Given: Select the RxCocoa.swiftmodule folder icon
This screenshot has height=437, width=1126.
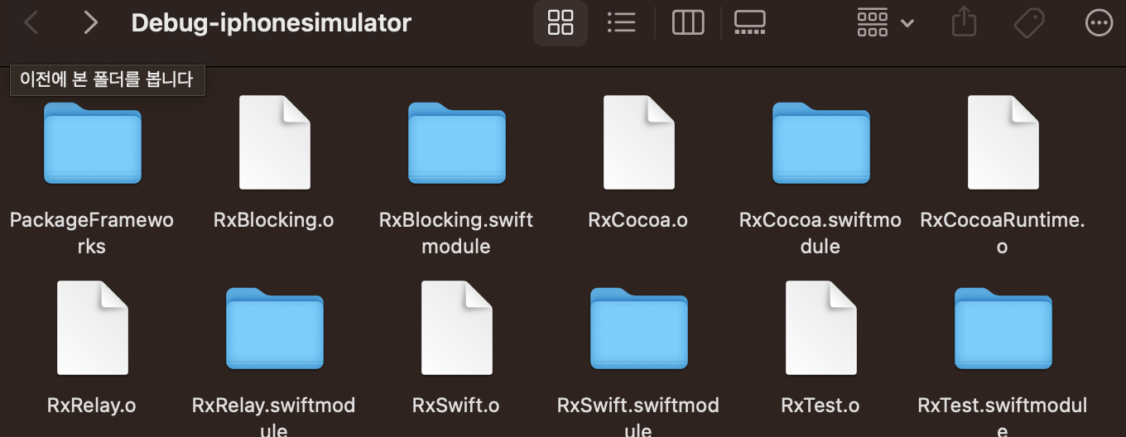Looking at the screenshot, I should pos(820,142).
